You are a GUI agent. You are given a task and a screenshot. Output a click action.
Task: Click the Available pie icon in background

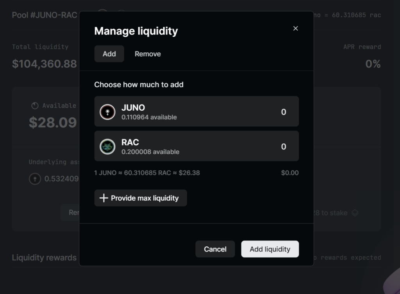35,106
